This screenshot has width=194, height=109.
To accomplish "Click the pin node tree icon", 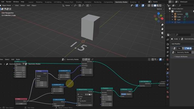I will [x=92, y=59].
